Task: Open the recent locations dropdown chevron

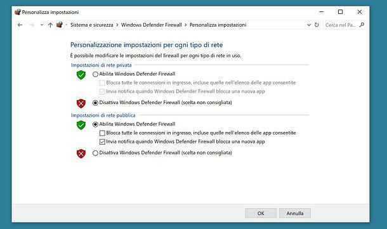Action: click(42, 25)
